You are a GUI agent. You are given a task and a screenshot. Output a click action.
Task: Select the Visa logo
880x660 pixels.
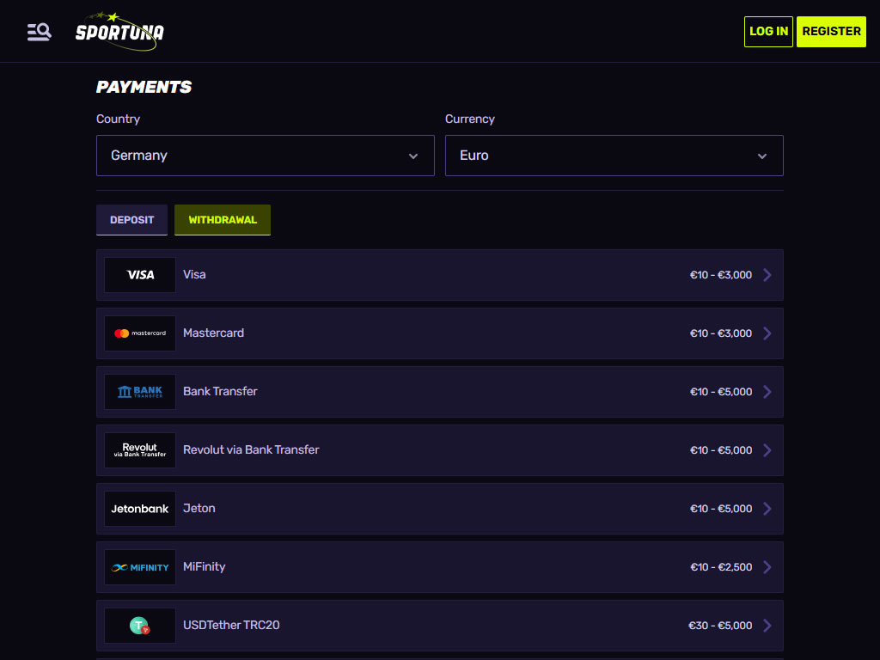point(140,275)
